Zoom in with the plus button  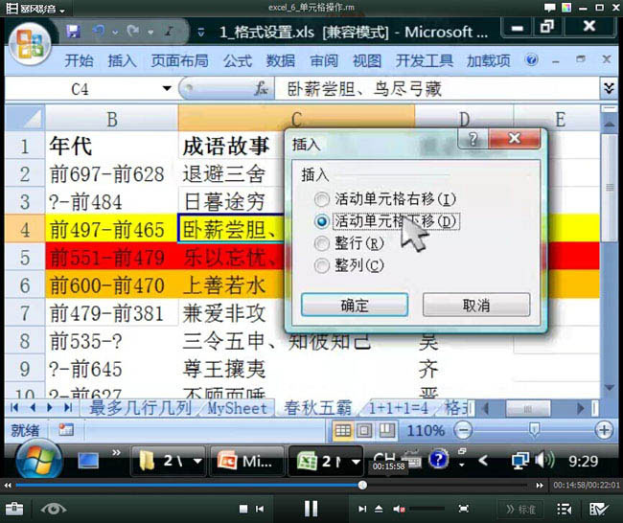[604, 430]
